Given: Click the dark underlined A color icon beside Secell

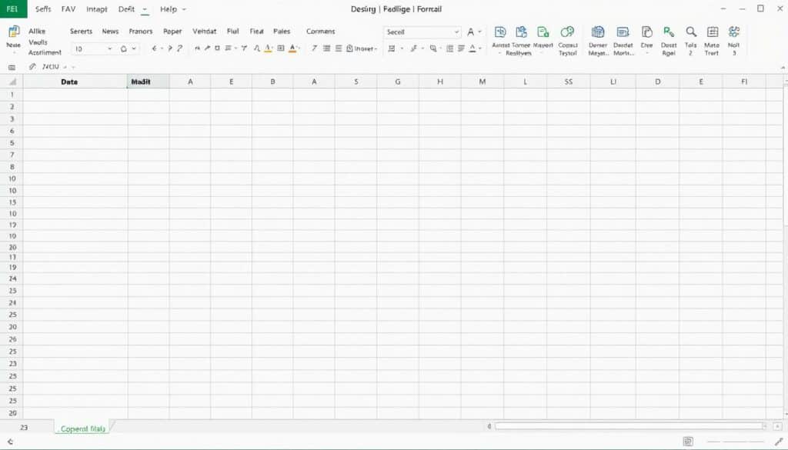Looking at the screenshot, I should pyautogui.click(x=472, y=48).
